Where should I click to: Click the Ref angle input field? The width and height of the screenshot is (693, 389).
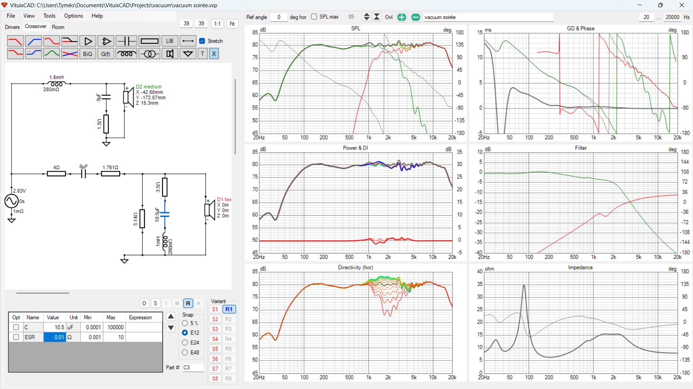[x=279, y=17]
